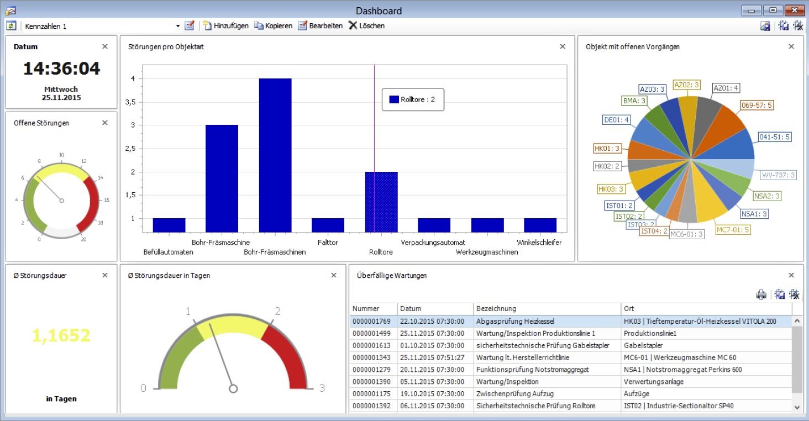Click the Bohr-Fräsmaschine bar with value 3
The width and height of the screenshot is (809, 421).
222,178
